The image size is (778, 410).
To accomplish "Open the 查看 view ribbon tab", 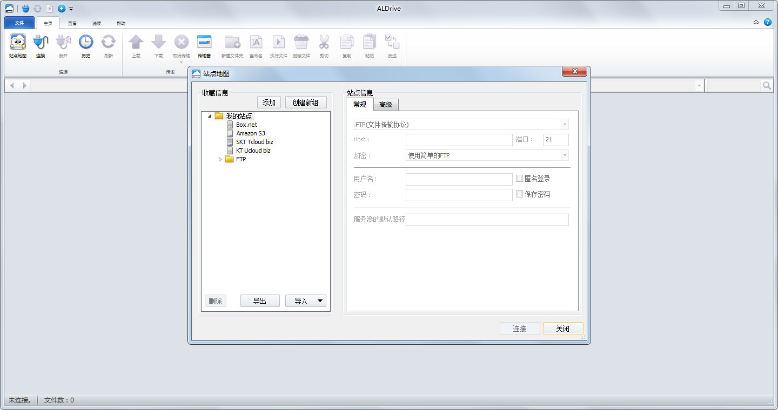I will 72,23.
